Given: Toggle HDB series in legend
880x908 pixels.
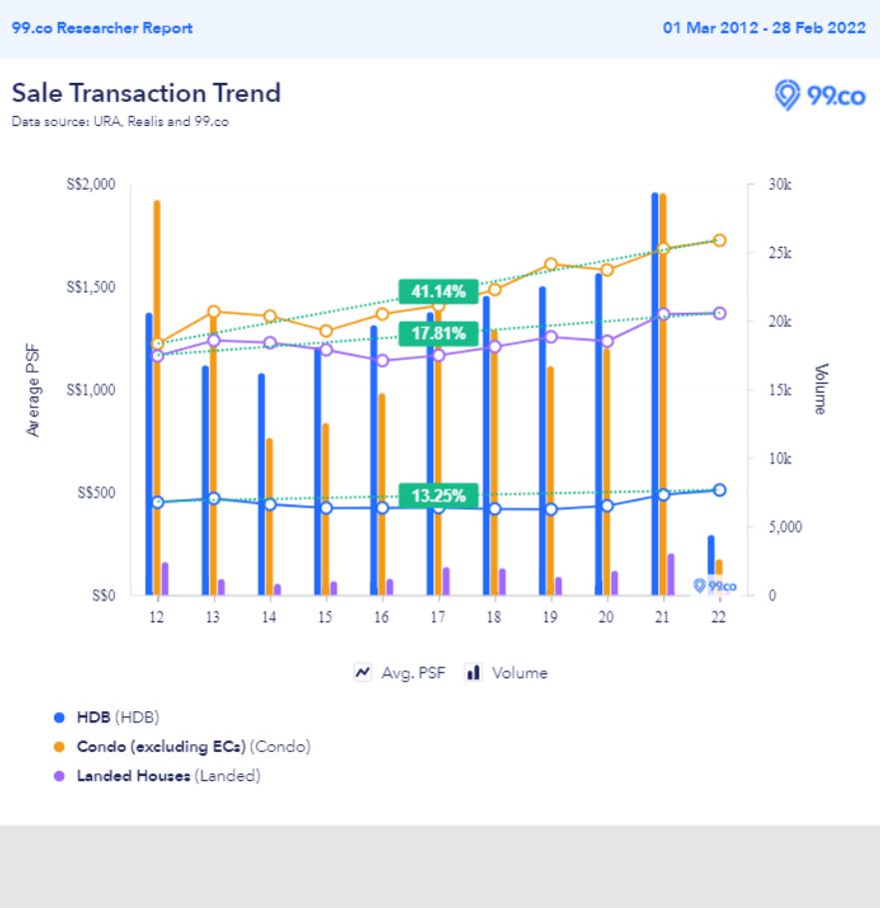Looking at the screenshot, I should point(118,717).
